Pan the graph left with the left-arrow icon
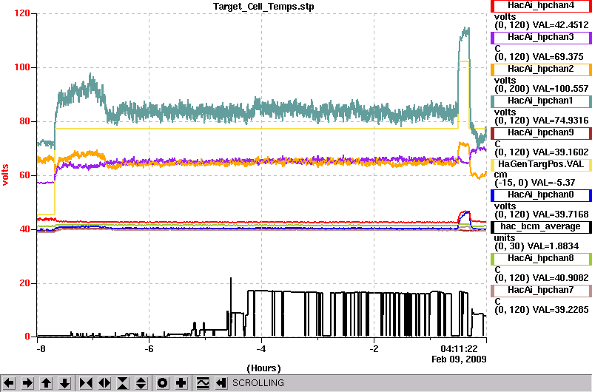The height and width of the screenshot is (392, 592). coord(9,383)
